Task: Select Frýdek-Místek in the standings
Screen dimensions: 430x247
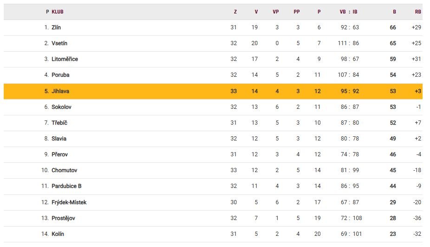Action: [x=69, y=202]
